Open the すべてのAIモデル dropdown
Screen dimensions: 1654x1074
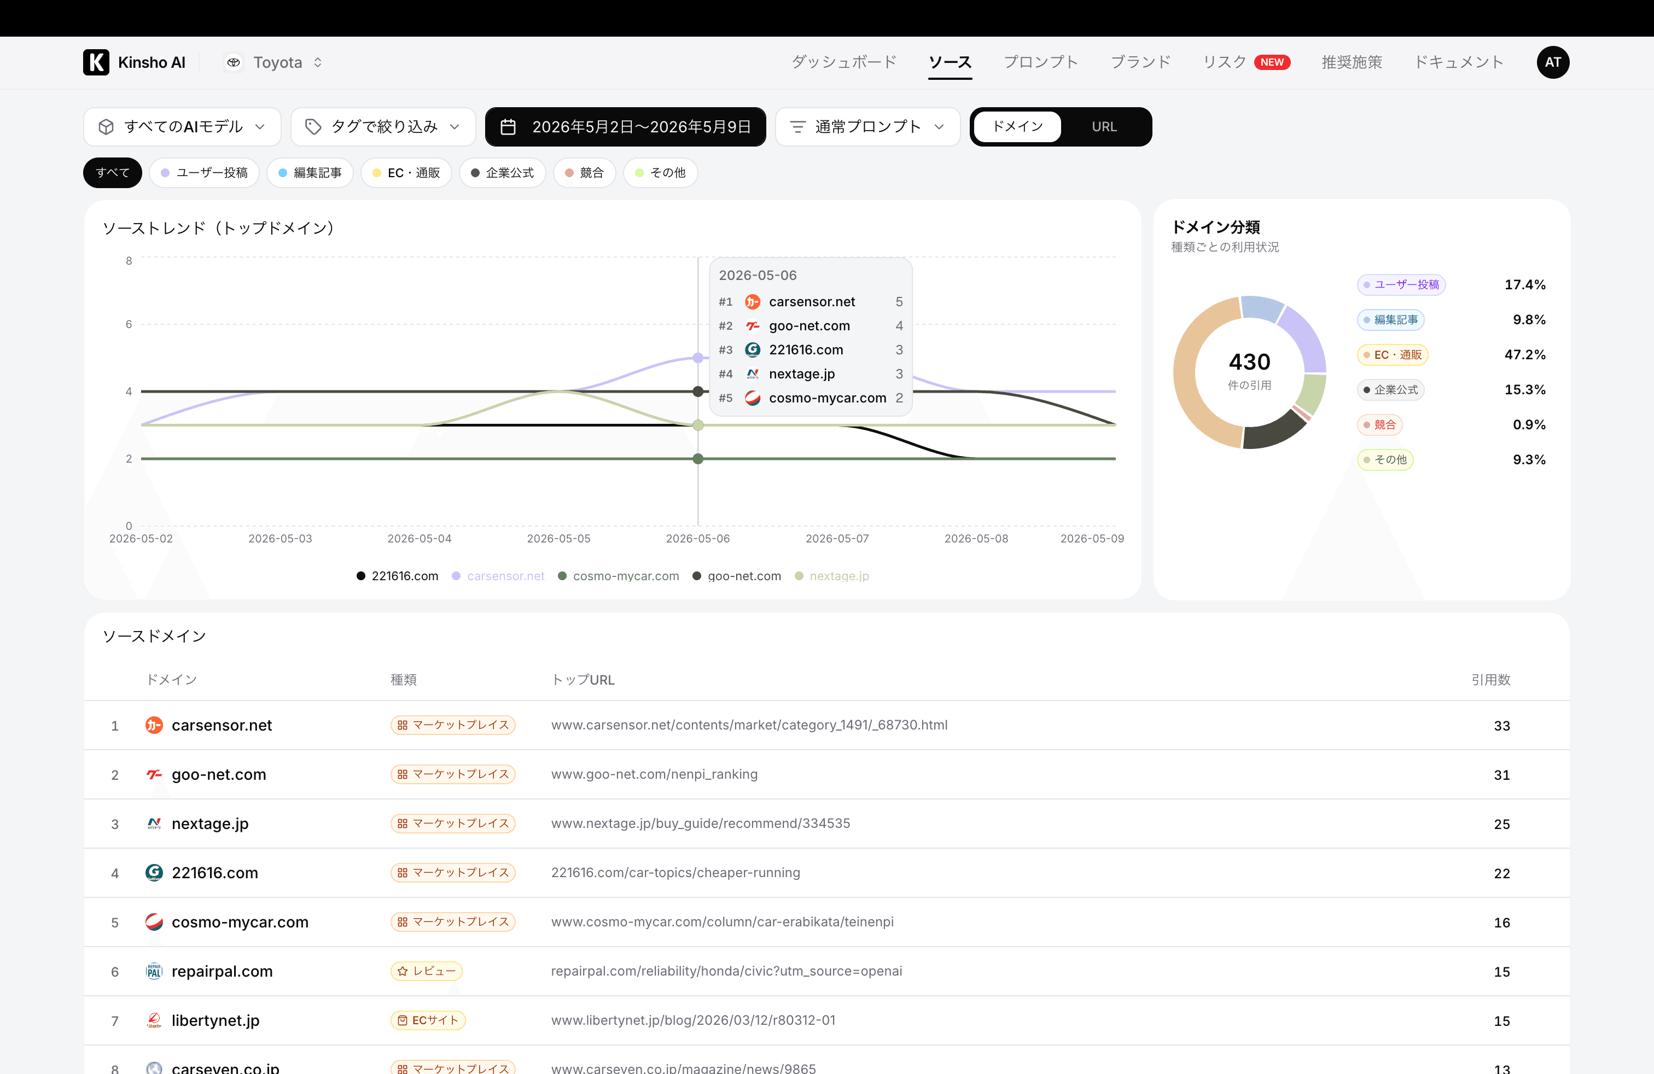[x=182, y=126]
